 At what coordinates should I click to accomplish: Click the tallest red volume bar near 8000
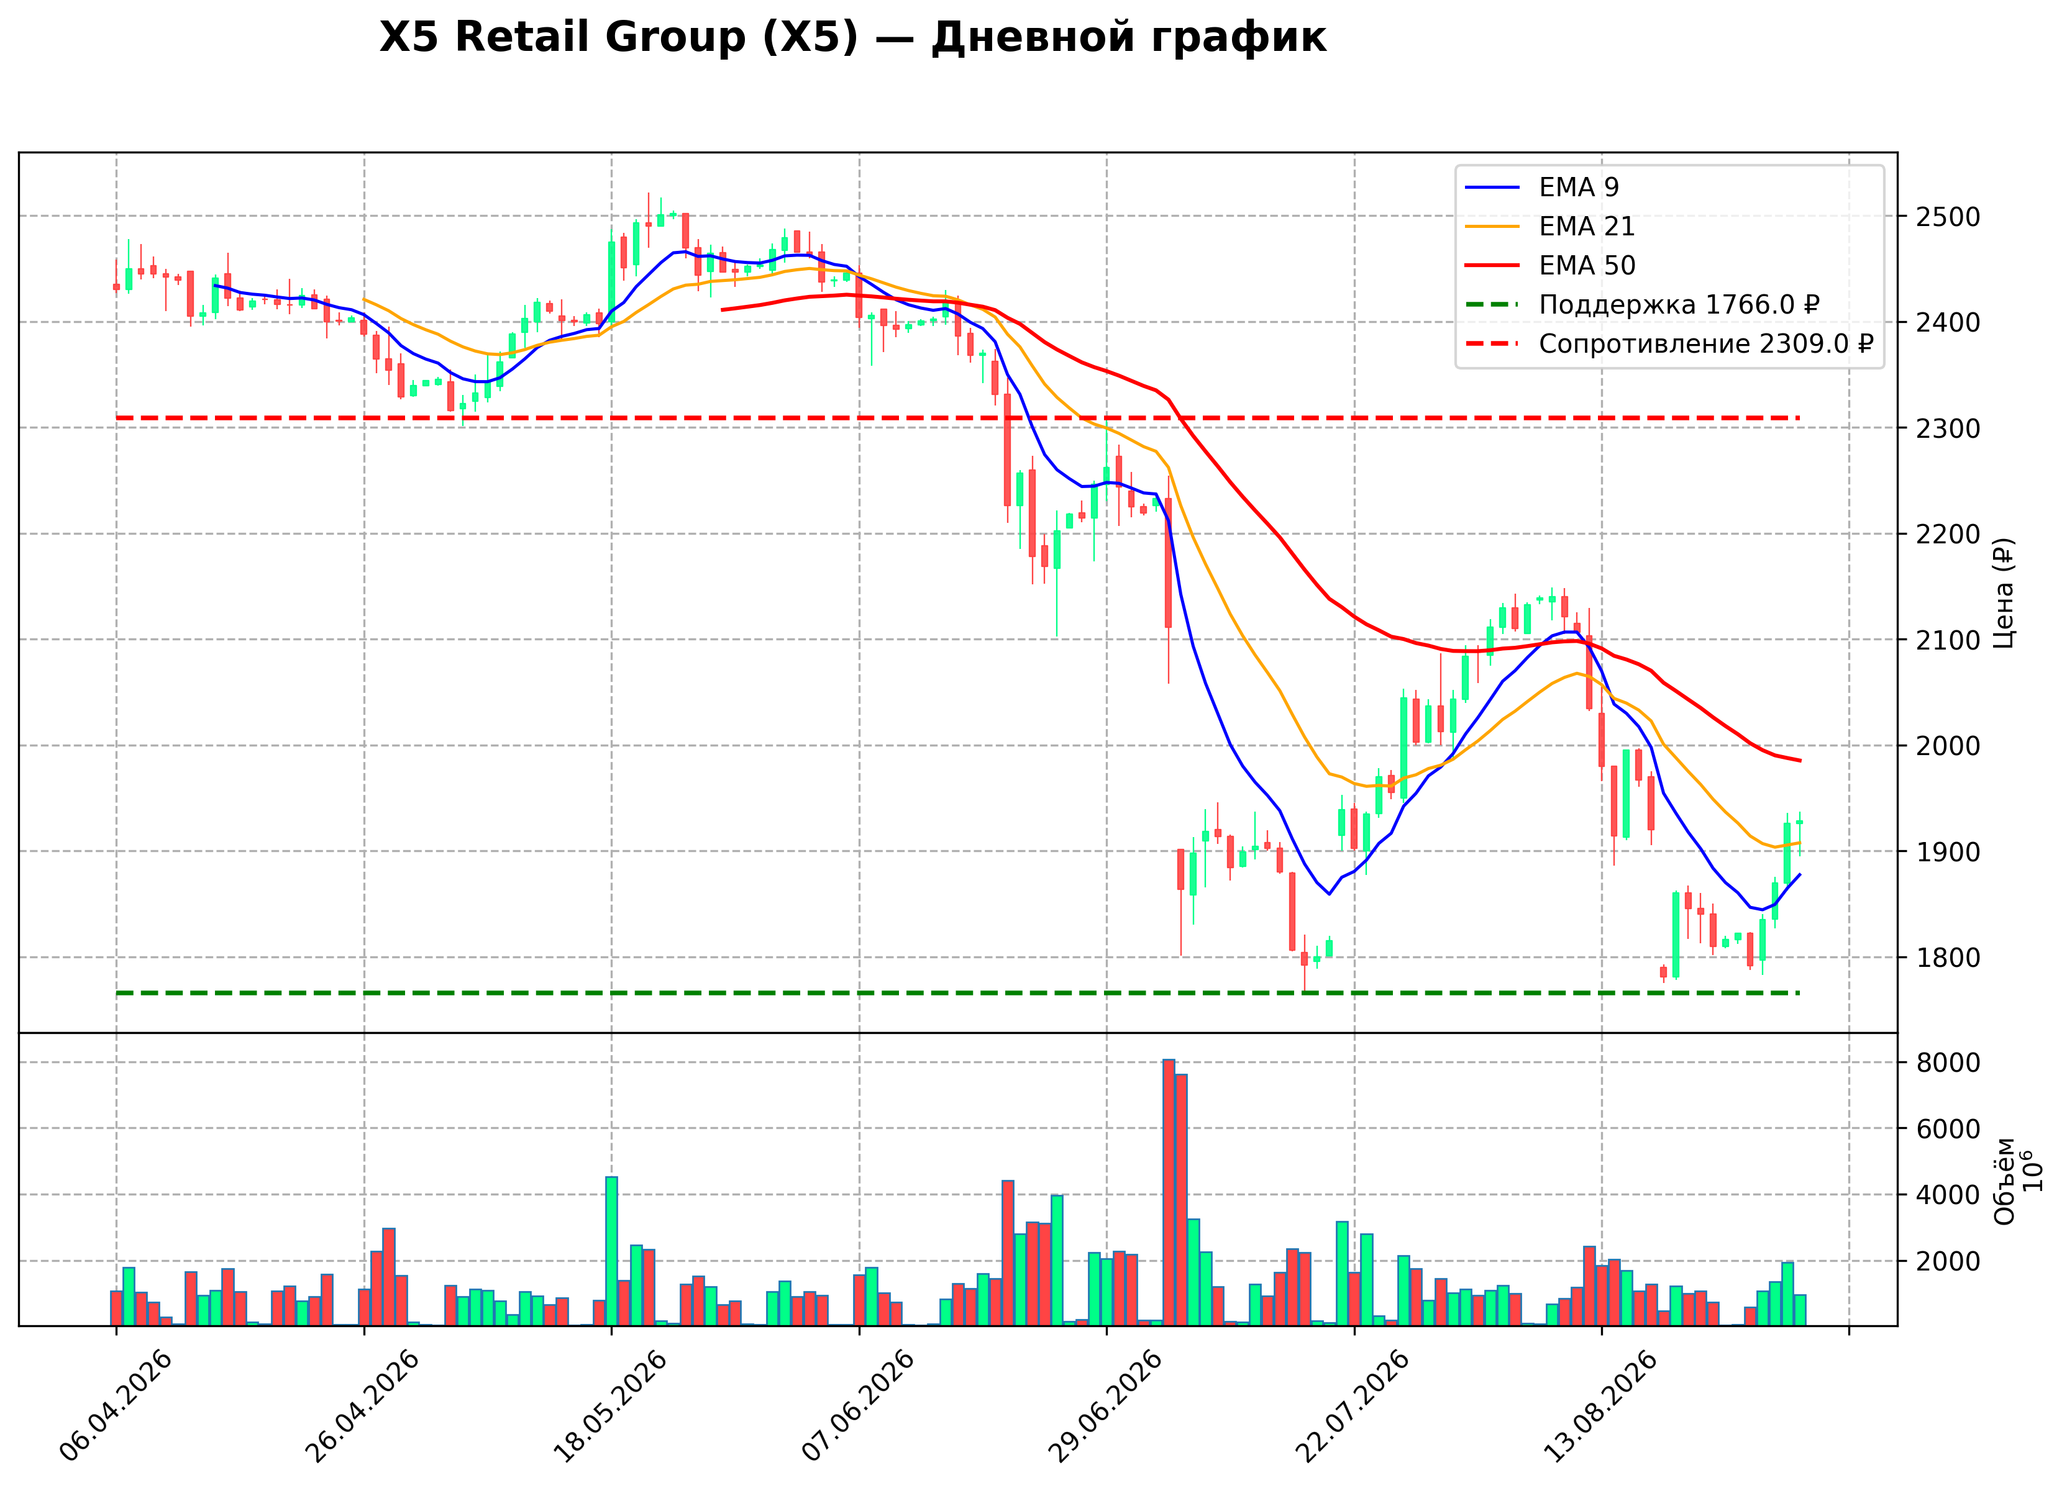coord(1169,1192)
